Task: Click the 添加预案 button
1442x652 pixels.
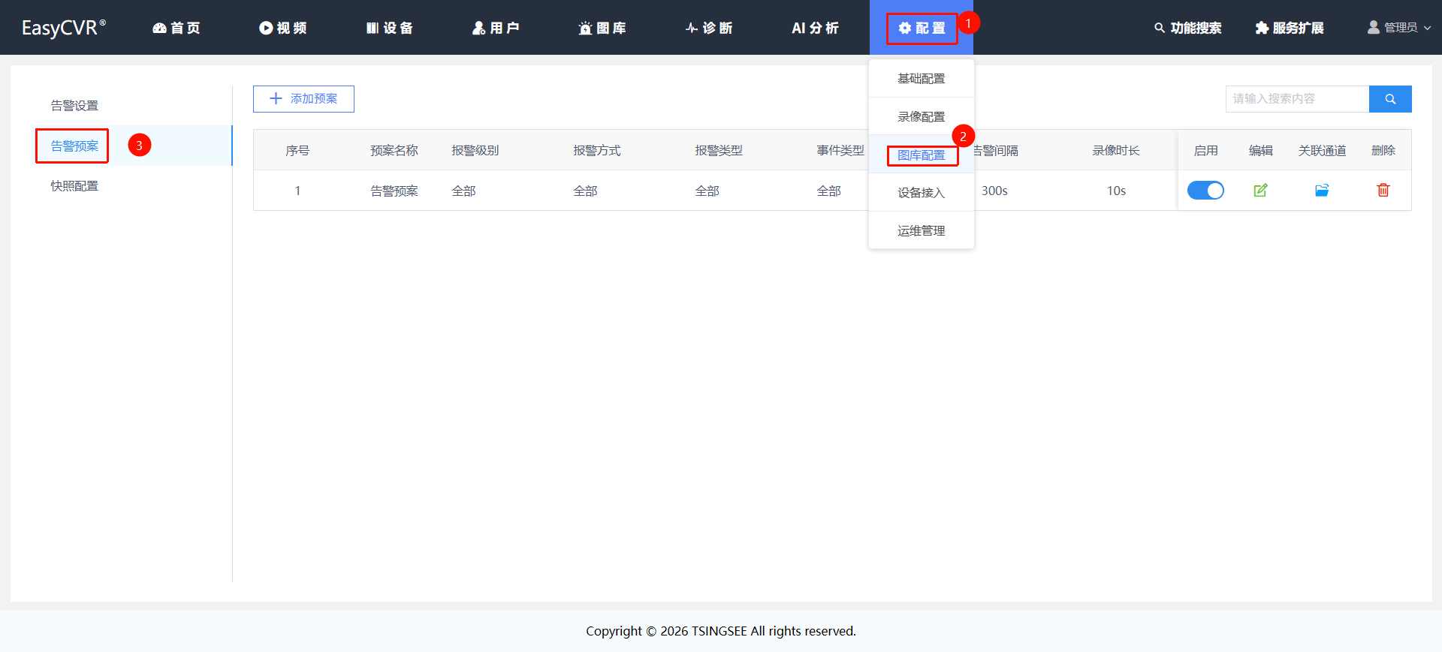Action: pyautogui.click(x=303, y=99)
